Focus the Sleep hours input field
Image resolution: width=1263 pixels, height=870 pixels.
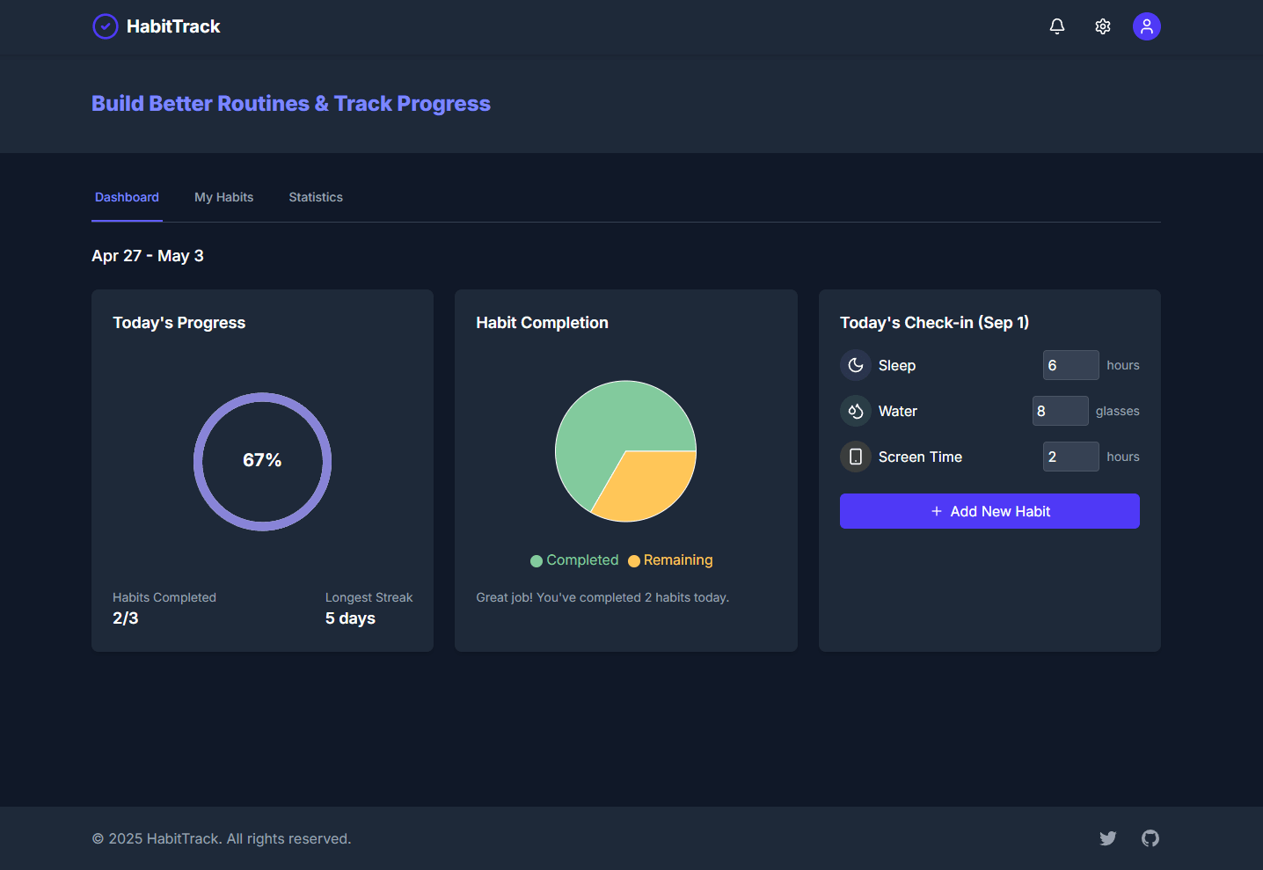pos(1070,365)
